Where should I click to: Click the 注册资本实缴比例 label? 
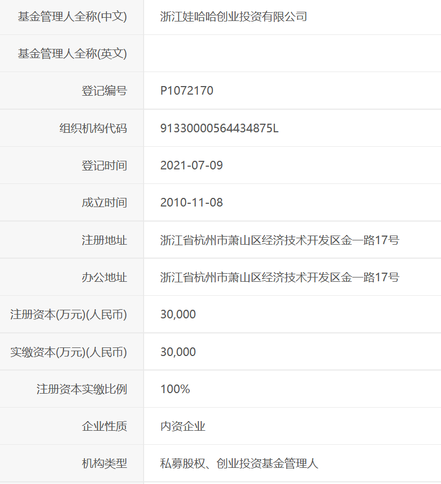(82, 389)
